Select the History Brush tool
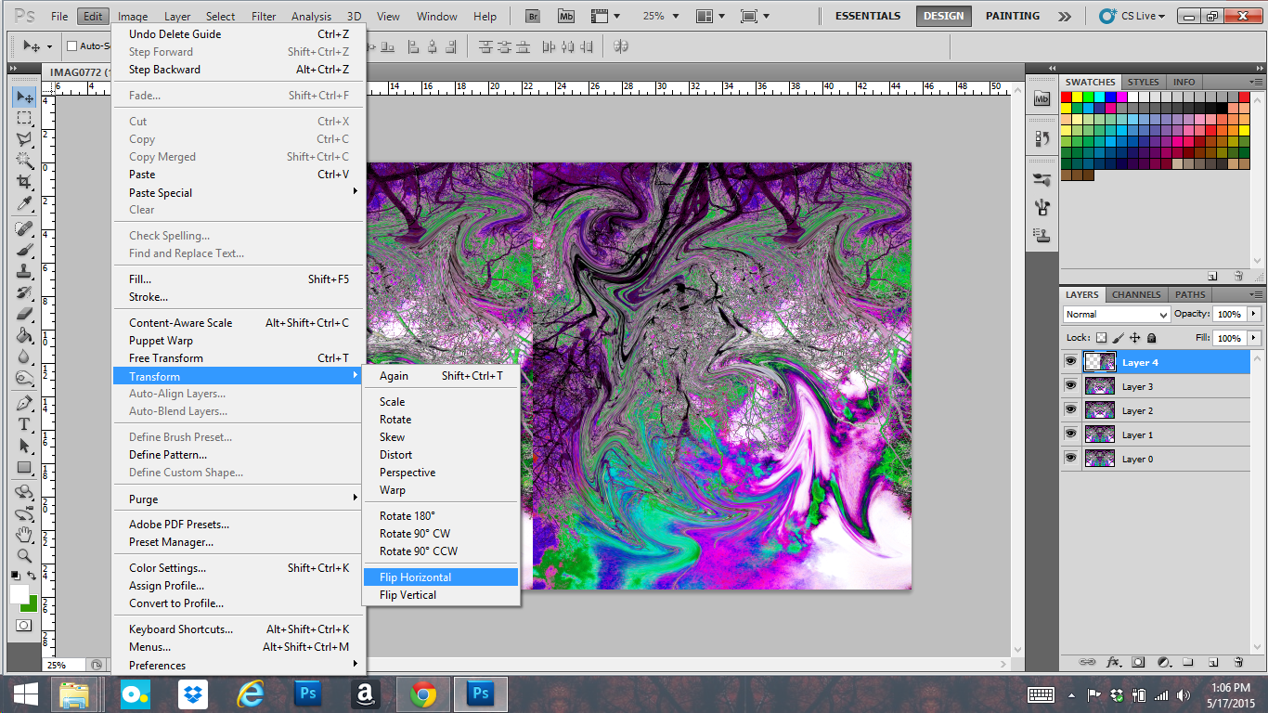 click(24, 292)
